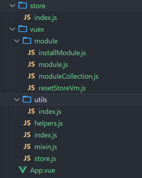Select the store folder label
Viewport: 142px width, 178px height.
[x=38, y=6]
